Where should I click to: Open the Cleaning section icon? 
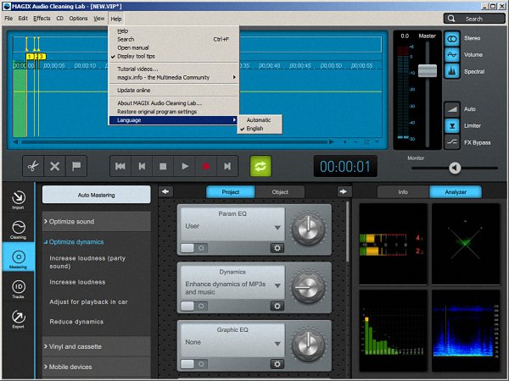(19, 229)
